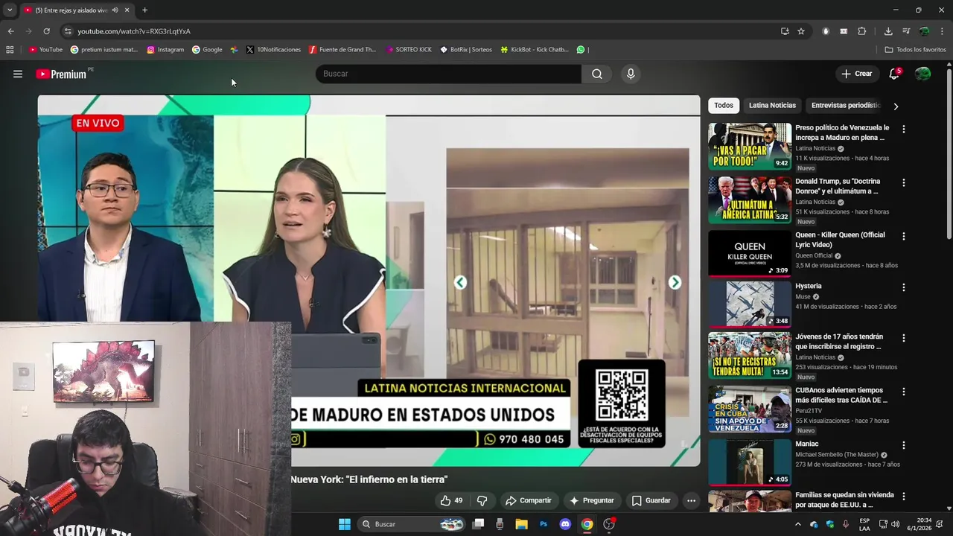
Task: Click the Crear button
Action: 856,74
